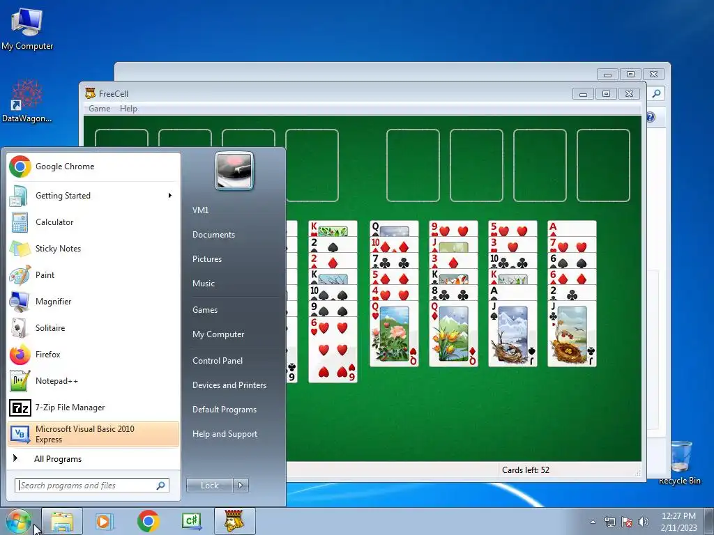
Task: Select the 6 of hearts card
Action: coord(333,350)
